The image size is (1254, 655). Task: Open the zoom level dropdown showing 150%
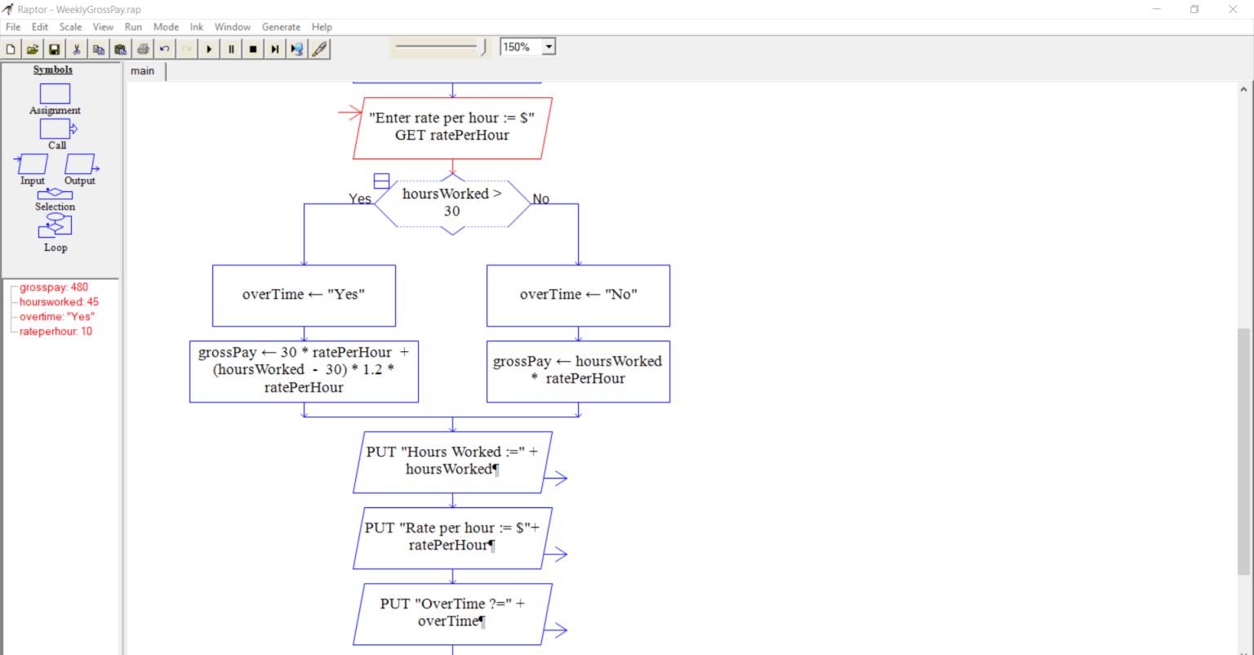(548, 47)
